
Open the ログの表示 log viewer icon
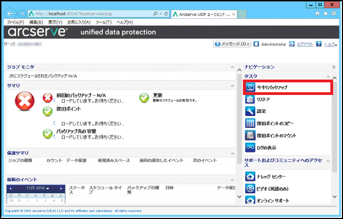pyautogui.click(x=250, y=148)
